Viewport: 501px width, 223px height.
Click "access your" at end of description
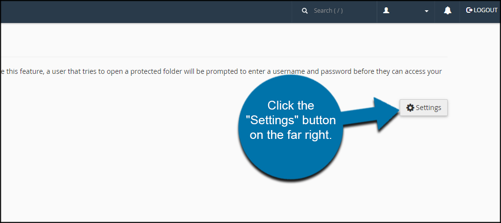[425, 72]
